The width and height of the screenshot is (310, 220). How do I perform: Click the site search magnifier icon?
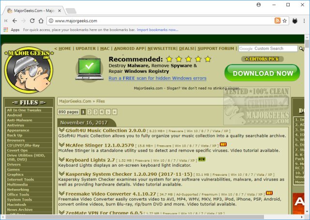[x=302, y=49]
